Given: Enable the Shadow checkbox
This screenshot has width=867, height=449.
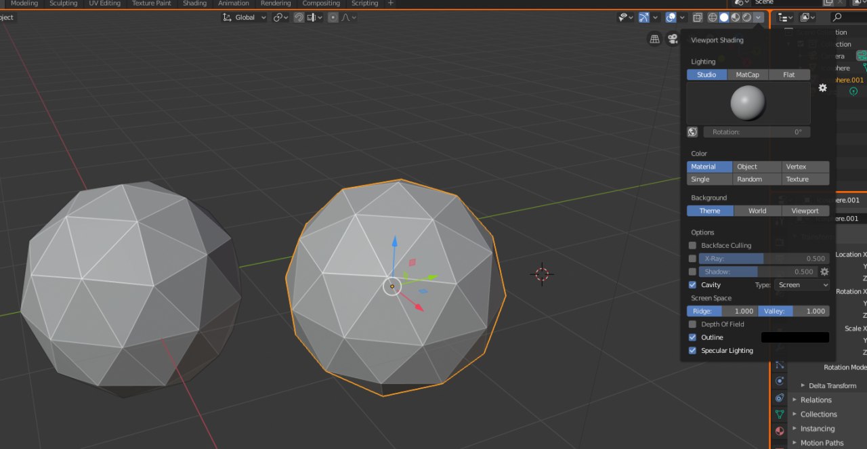Looking at the screenshot, I should (692, 272).
